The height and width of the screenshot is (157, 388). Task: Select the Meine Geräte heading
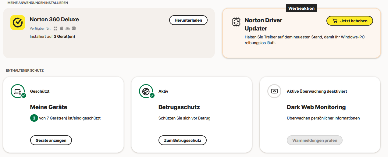pos(48,107)
